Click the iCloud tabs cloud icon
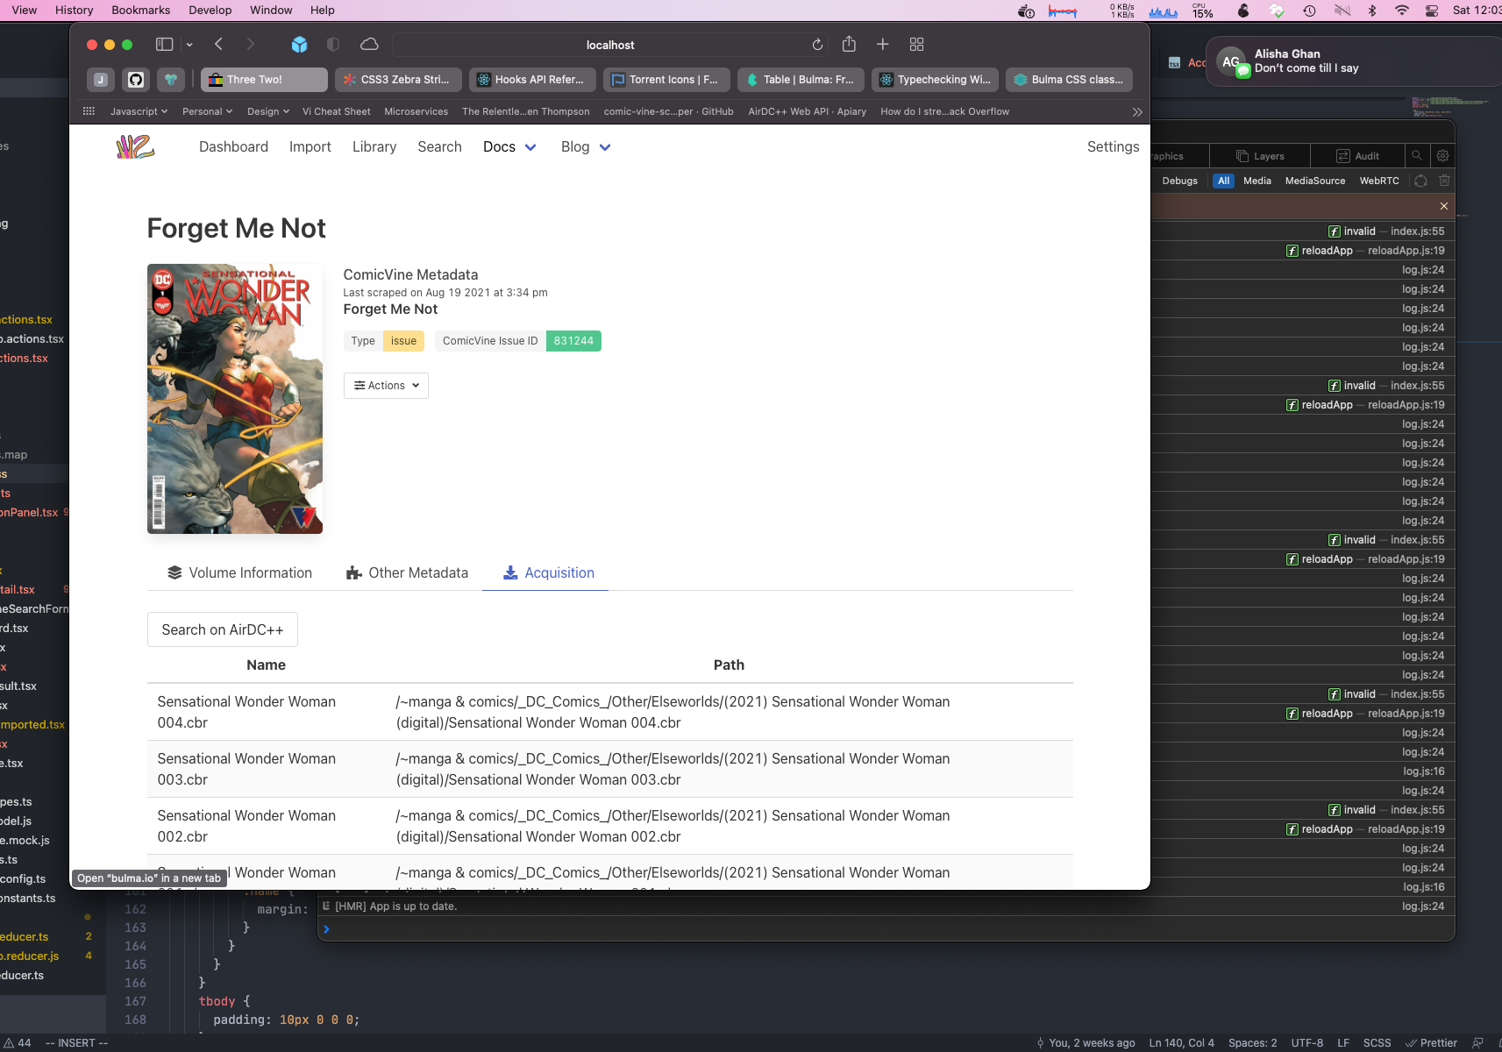 point(369,45)
